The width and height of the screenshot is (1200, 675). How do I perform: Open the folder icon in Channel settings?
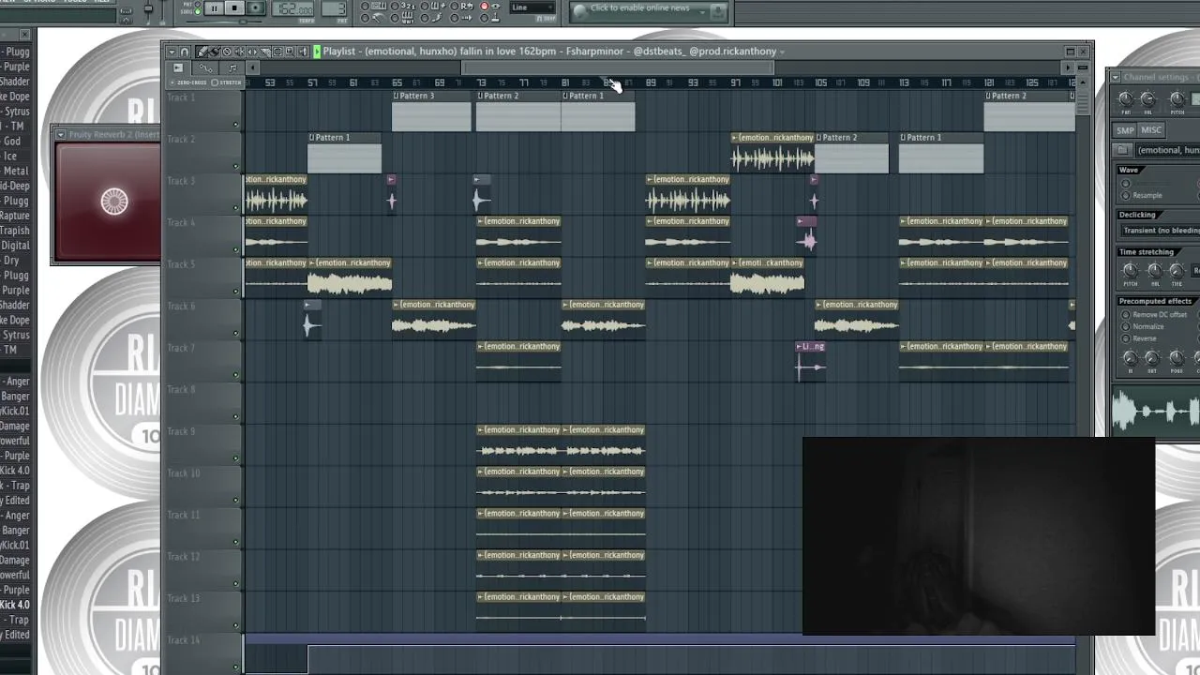pos(1123,150)
